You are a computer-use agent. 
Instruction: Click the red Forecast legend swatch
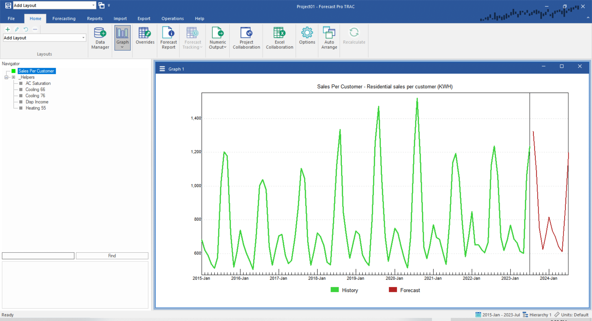393,290
